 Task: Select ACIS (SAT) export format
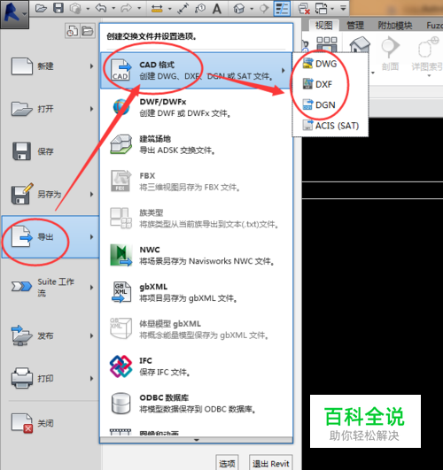click(x=330, y=126)
